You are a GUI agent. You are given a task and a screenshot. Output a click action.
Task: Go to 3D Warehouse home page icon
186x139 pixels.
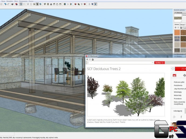(93, 59)
